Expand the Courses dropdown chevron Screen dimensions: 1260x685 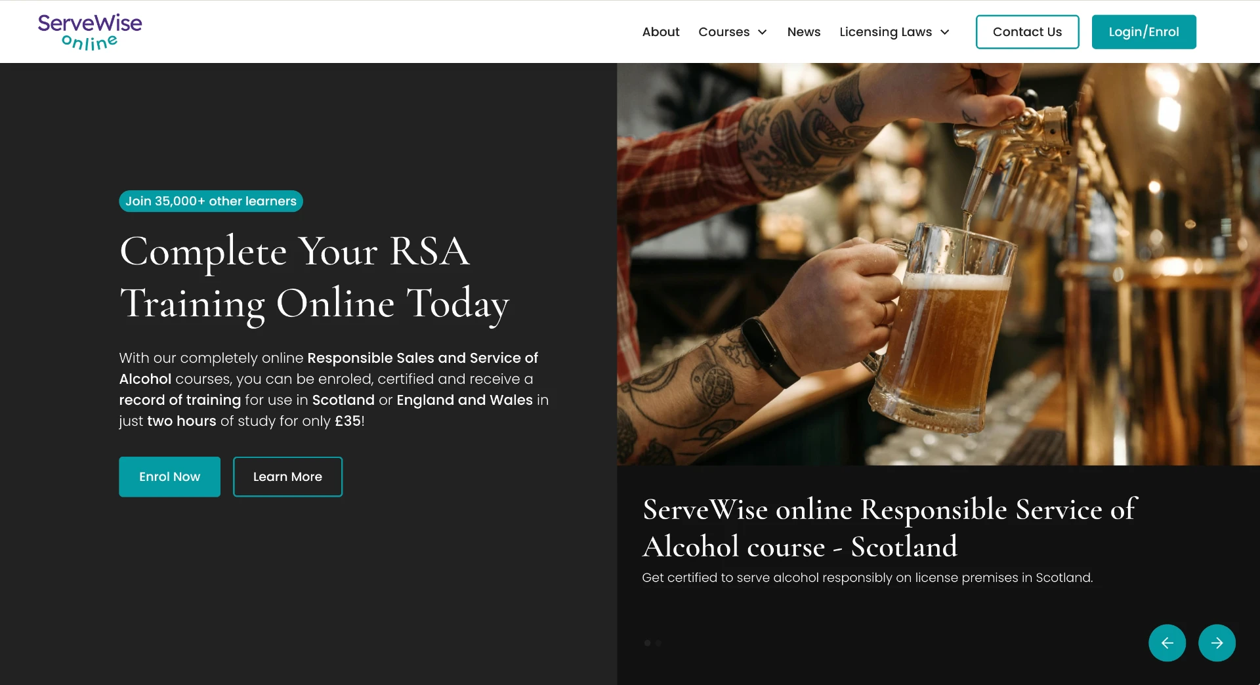pyautogui.click(x=763, y=32)
